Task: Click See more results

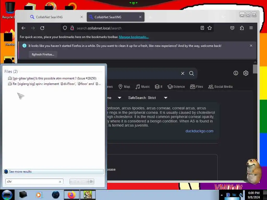Action: tap(53, 172)
